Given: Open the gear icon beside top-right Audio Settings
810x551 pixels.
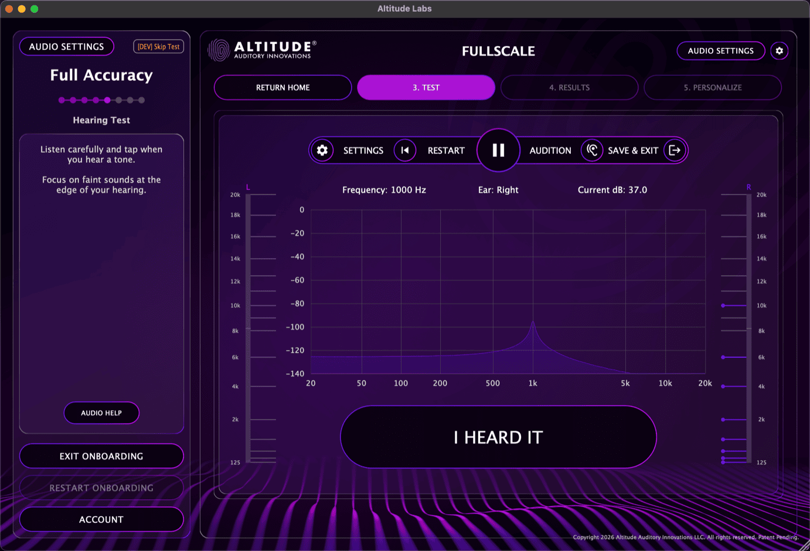Looking at the screenshot, I should 780,51.
